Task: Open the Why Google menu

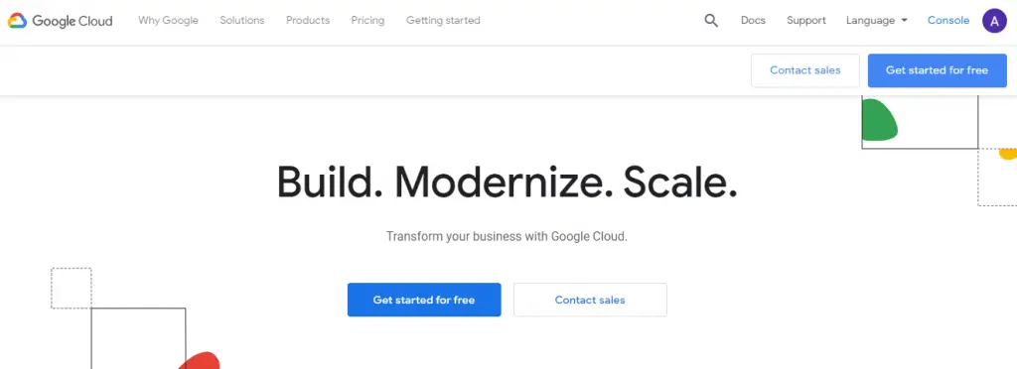Action: 168,20
